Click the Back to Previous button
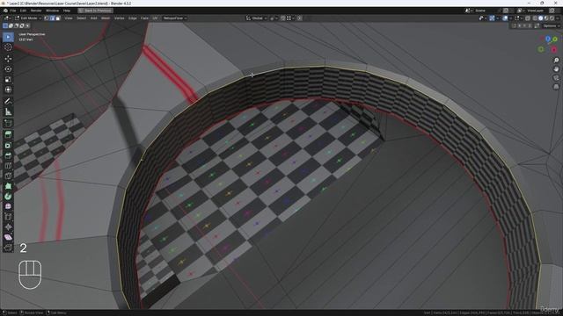This screenshot has width=563, height=316. pyautogui.click(x=96, y=11)
